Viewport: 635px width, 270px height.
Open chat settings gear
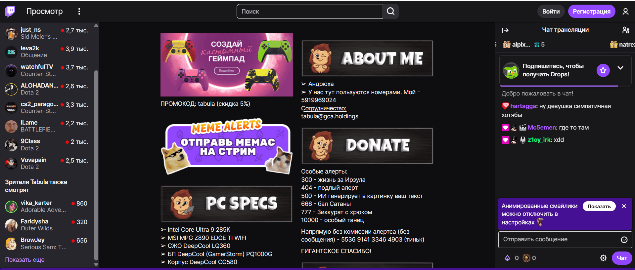point(603,258)
